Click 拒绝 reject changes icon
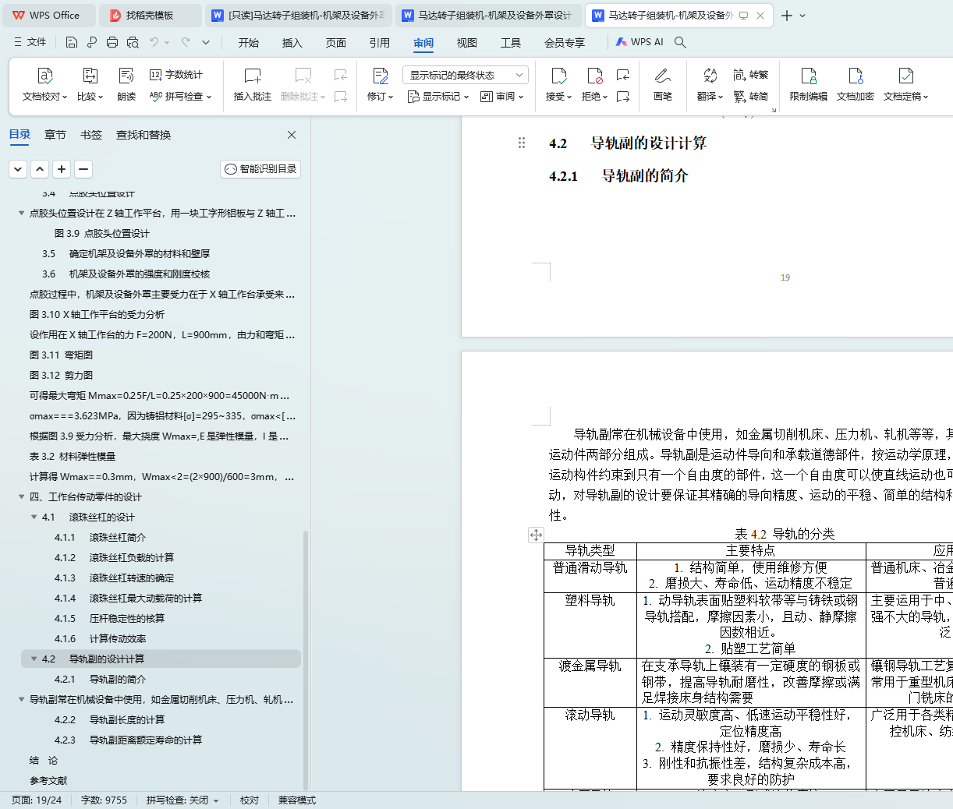 [594, 76]
